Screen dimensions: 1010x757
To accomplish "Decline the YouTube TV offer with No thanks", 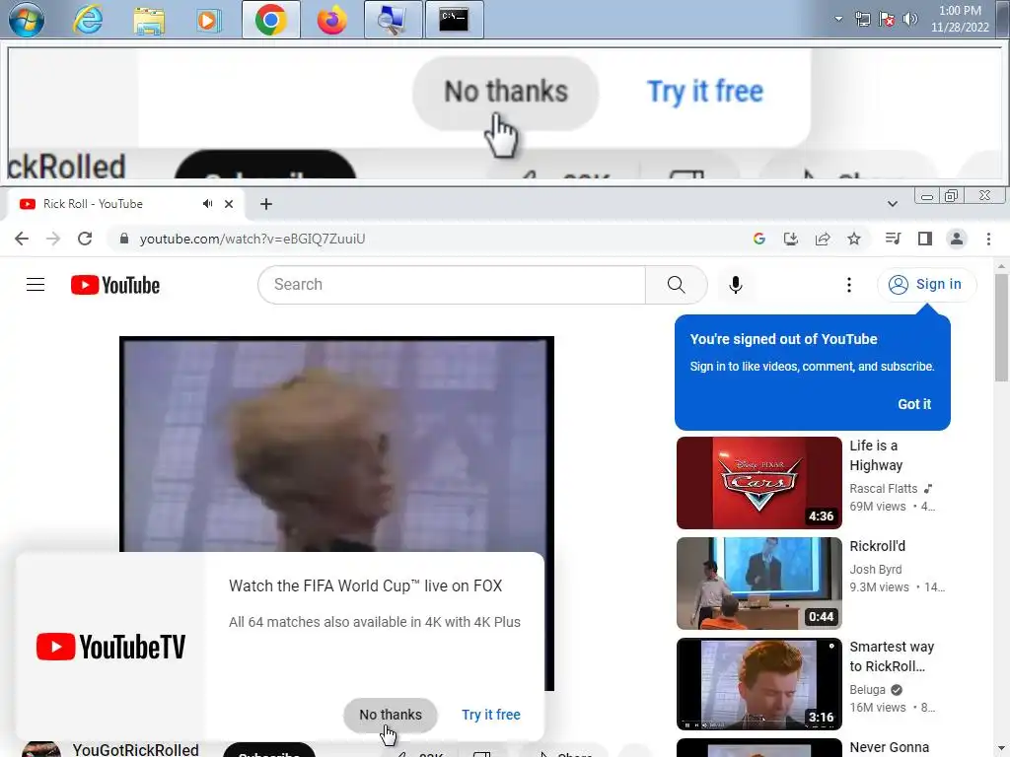I will [x=391, y=715].
